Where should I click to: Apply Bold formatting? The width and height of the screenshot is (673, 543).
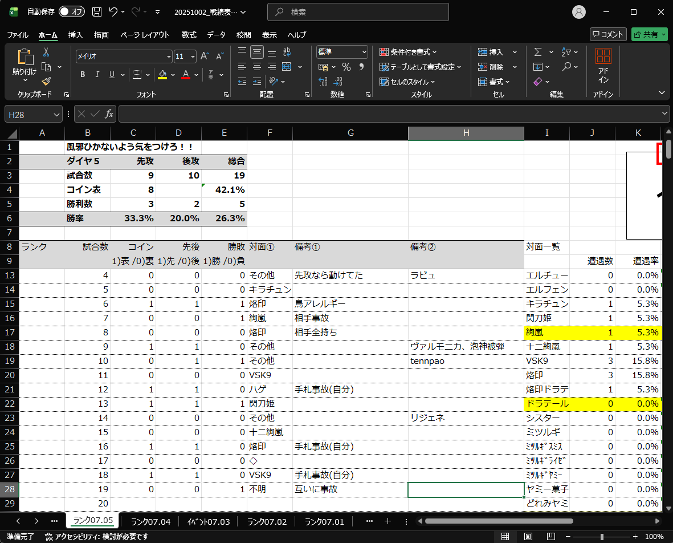[x=83, y=75]
